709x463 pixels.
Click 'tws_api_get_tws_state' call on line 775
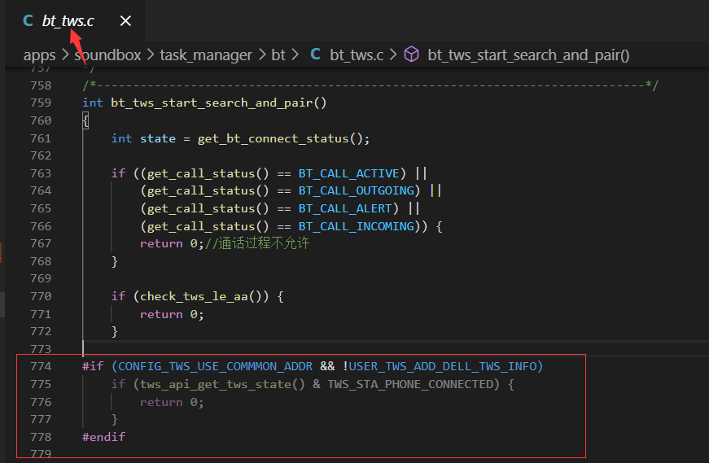(x=216, y=384)
